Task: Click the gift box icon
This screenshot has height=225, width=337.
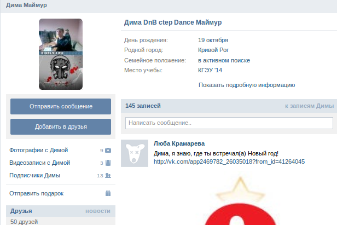Action: pos(108,193)
